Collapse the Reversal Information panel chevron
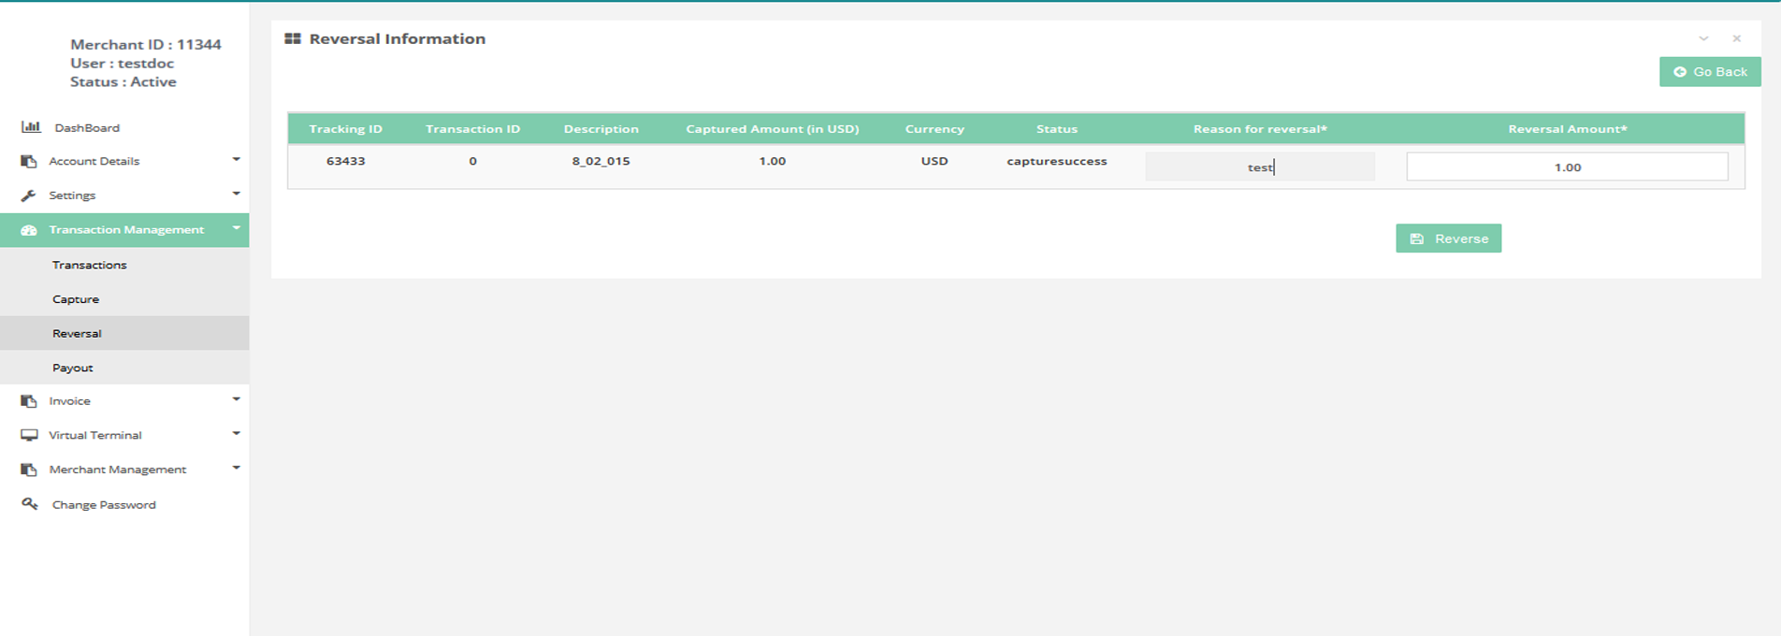1781x636 pixels. [x=1703, y=39]
